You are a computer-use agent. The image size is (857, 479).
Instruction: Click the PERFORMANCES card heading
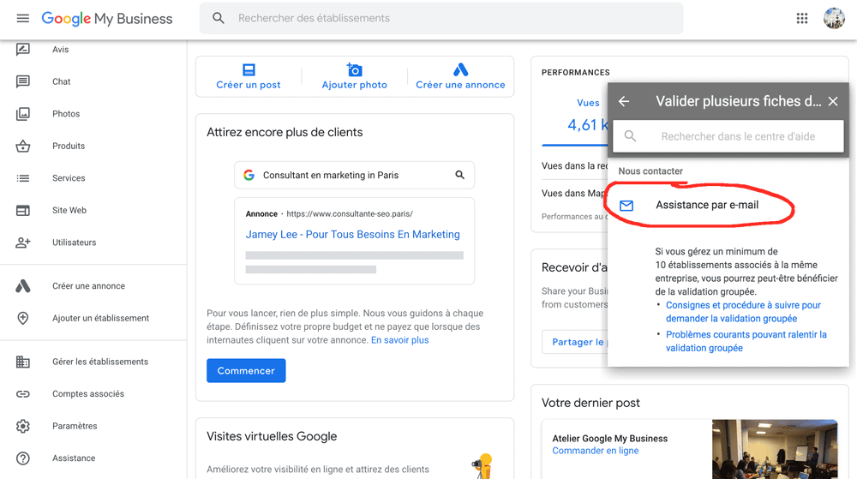(576, 72)
